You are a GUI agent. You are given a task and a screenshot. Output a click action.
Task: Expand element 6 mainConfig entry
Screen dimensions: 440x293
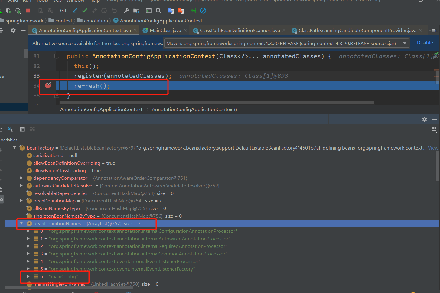(x=28, y=276)
